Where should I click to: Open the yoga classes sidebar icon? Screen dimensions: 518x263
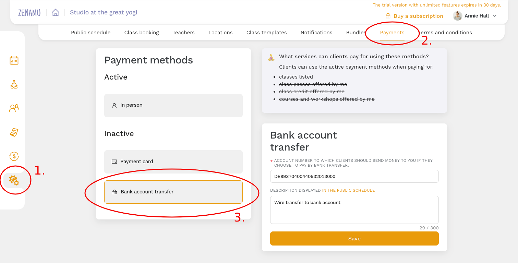point(14,84)
